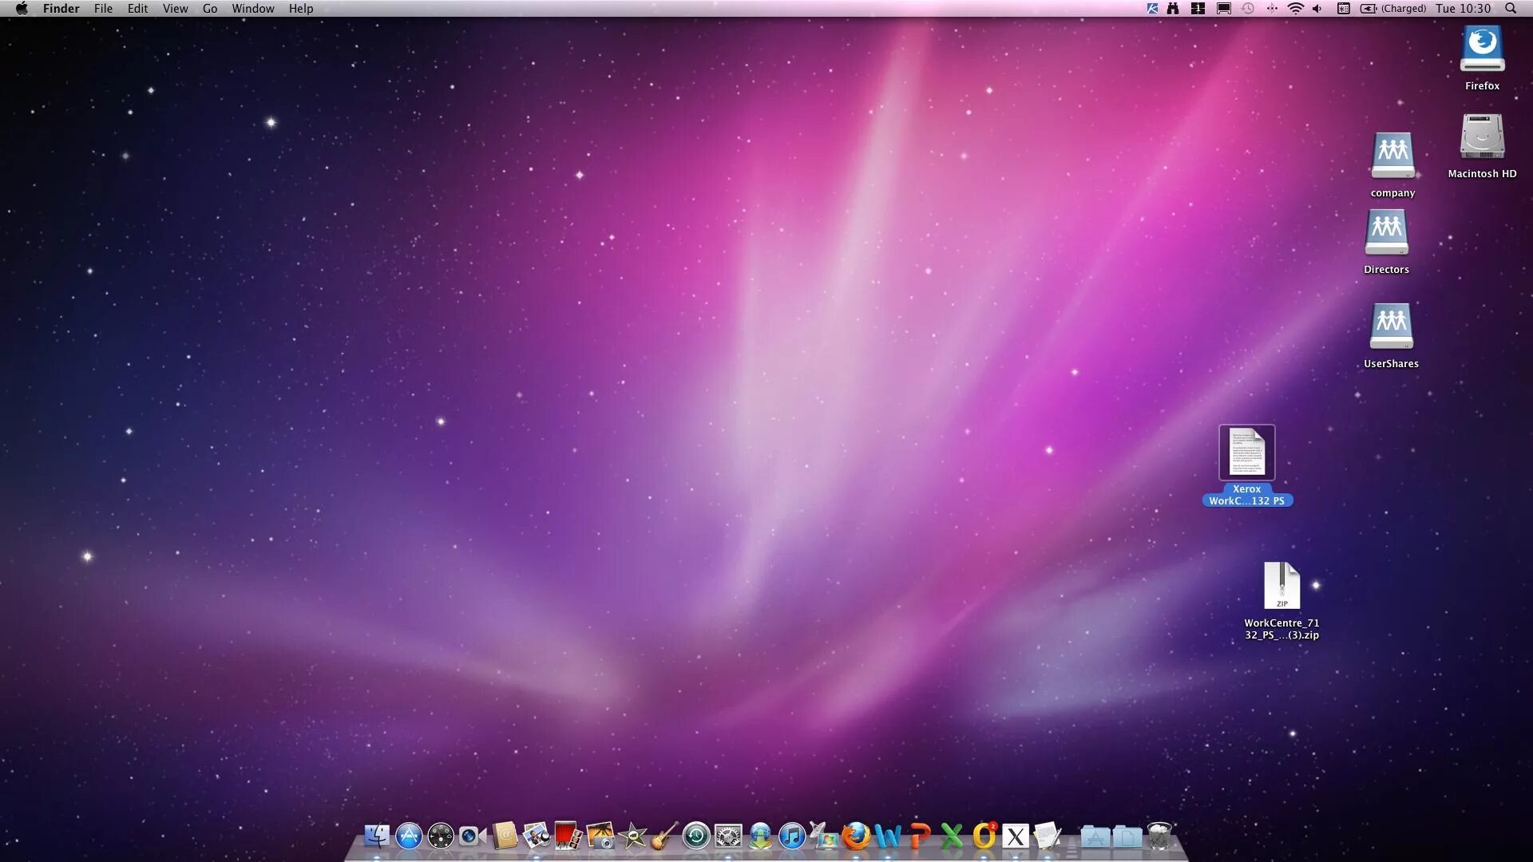Viewport: 1533px width, 862px height.
Task: Open the File menu
Action: pos(103,9)
